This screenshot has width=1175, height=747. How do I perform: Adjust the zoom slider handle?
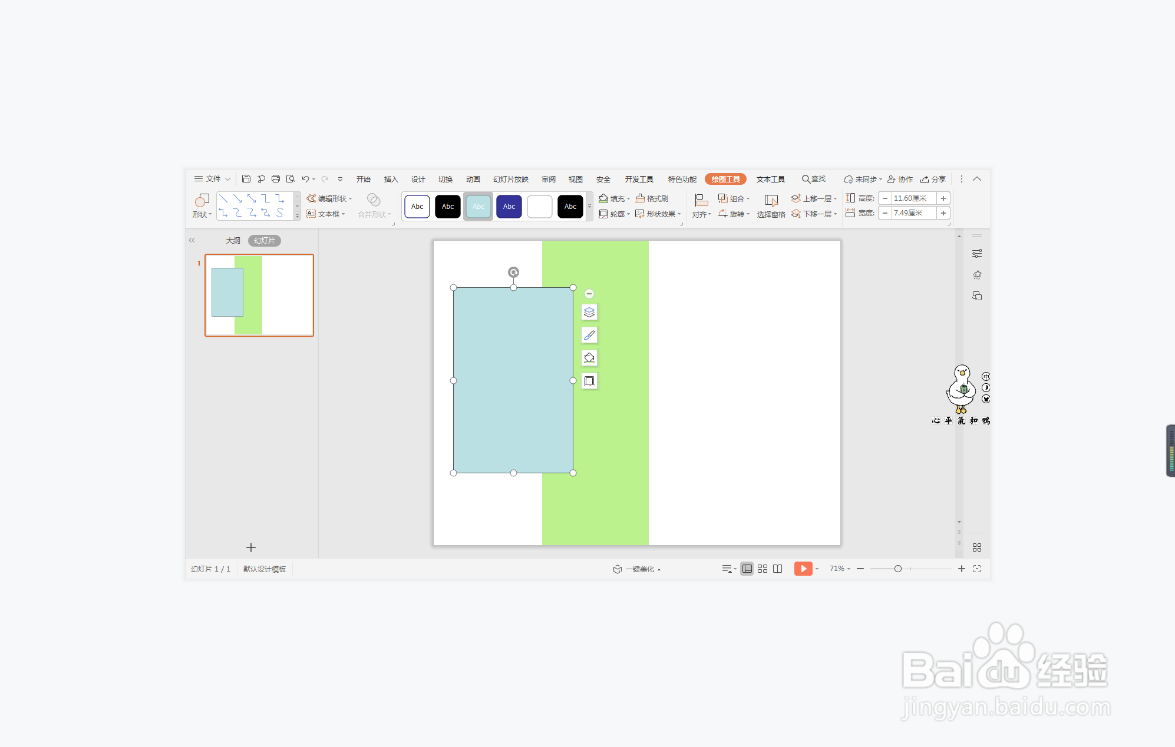click(898, 569)
